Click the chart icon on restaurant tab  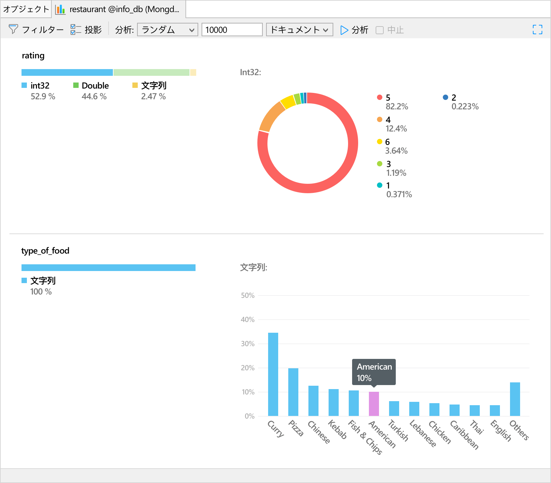pos(60,9)
